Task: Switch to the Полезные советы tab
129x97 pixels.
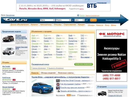Action: [x=66, y=73]
